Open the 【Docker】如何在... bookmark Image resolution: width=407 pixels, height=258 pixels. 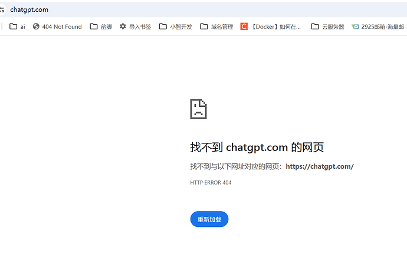(x=271, y=26)
